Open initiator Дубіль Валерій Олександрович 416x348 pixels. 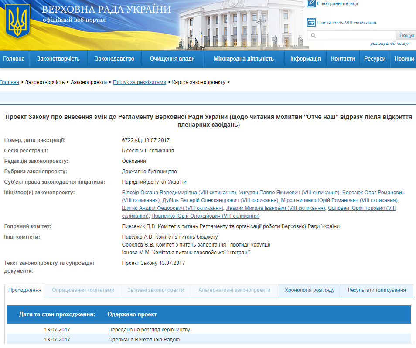[x=221, y=200]
